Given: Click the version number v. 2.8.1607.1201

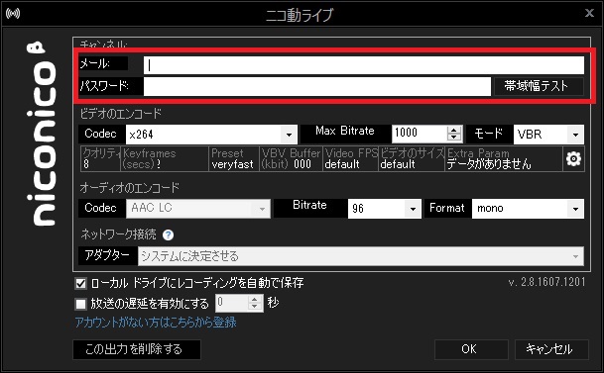Looking at the screenshot, I should click(546, 282).
